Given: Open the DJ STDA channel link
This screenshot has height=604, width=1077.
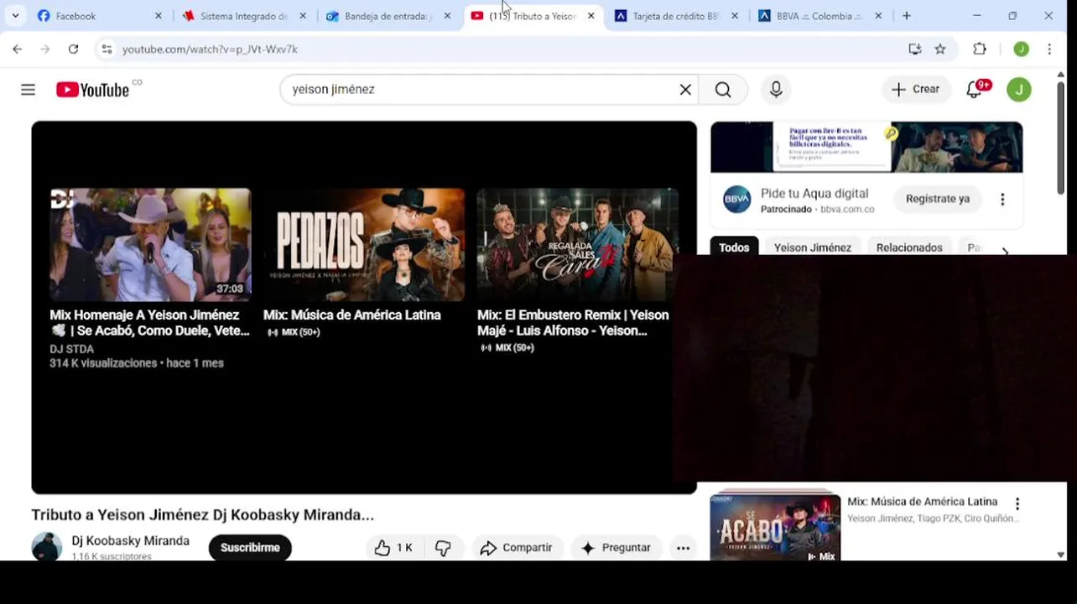Looking at the screenshot, I should click(x=71, y=349).
